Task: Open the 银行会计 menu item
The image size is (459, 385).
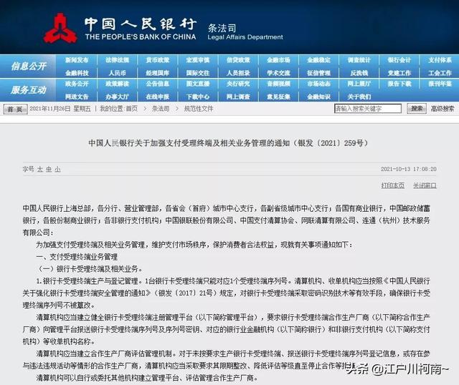Action: (x=399, y=60)
